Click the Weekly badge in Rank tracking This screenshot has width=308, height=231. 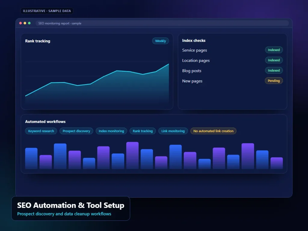point(161,41)
